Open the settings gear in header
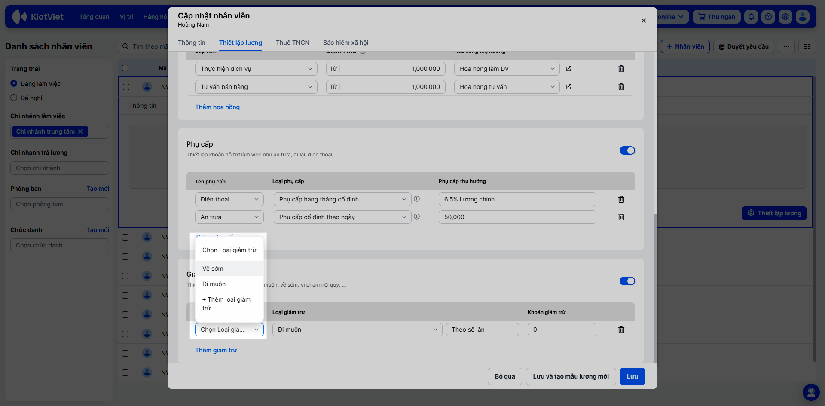Screen dimensions: 825x406 click(x=785, y=17)
